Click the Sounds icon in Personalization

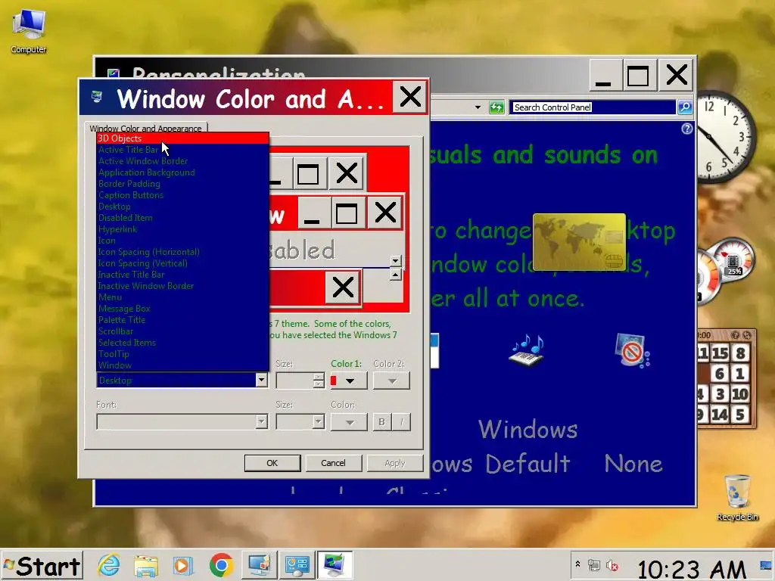[x=528, y=350]
